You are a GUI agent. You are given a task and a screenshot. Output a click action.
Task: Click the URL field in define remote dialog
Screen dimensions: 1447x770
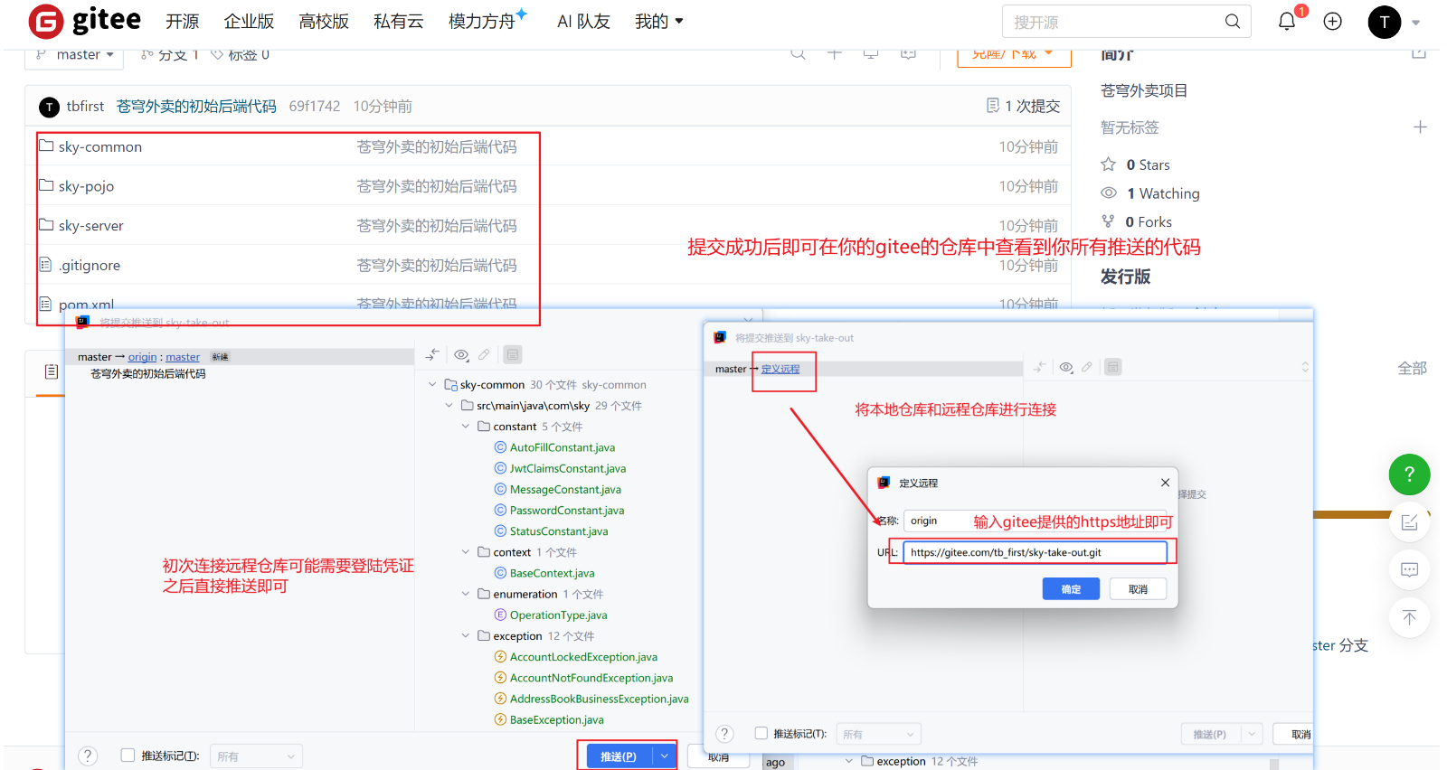1036,552
